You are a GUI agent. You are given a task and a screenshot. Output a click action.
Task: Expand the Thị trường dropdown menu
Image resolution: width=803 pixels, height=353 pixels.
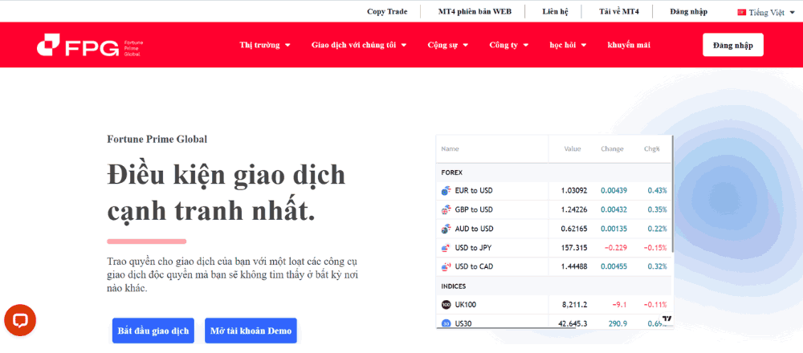[265, 45]
